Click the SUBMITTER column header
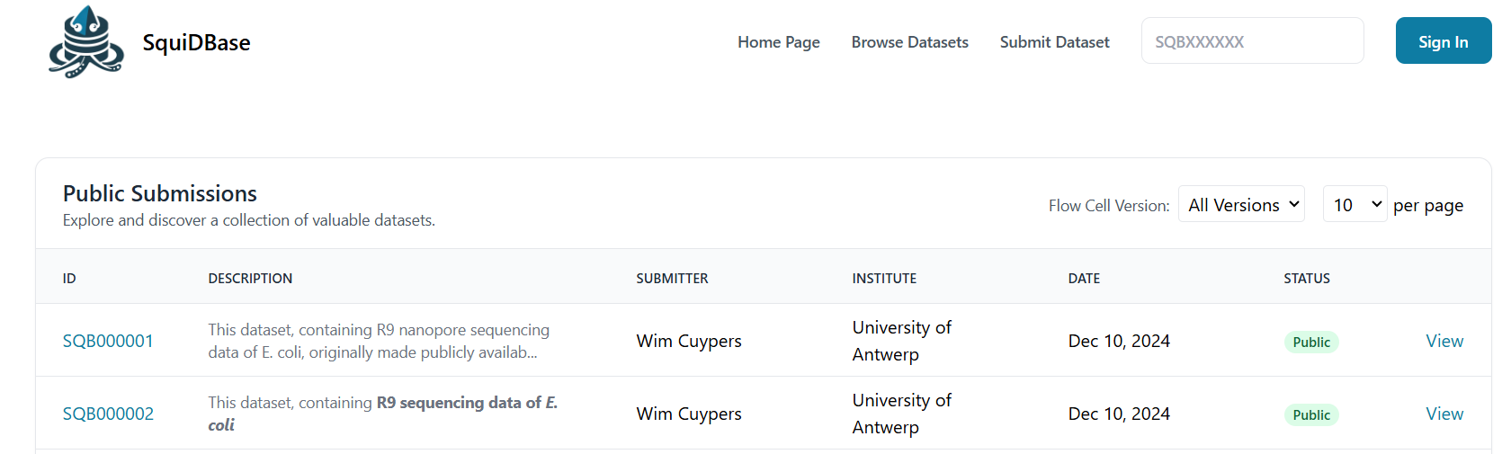 click(x=673, y=279)
